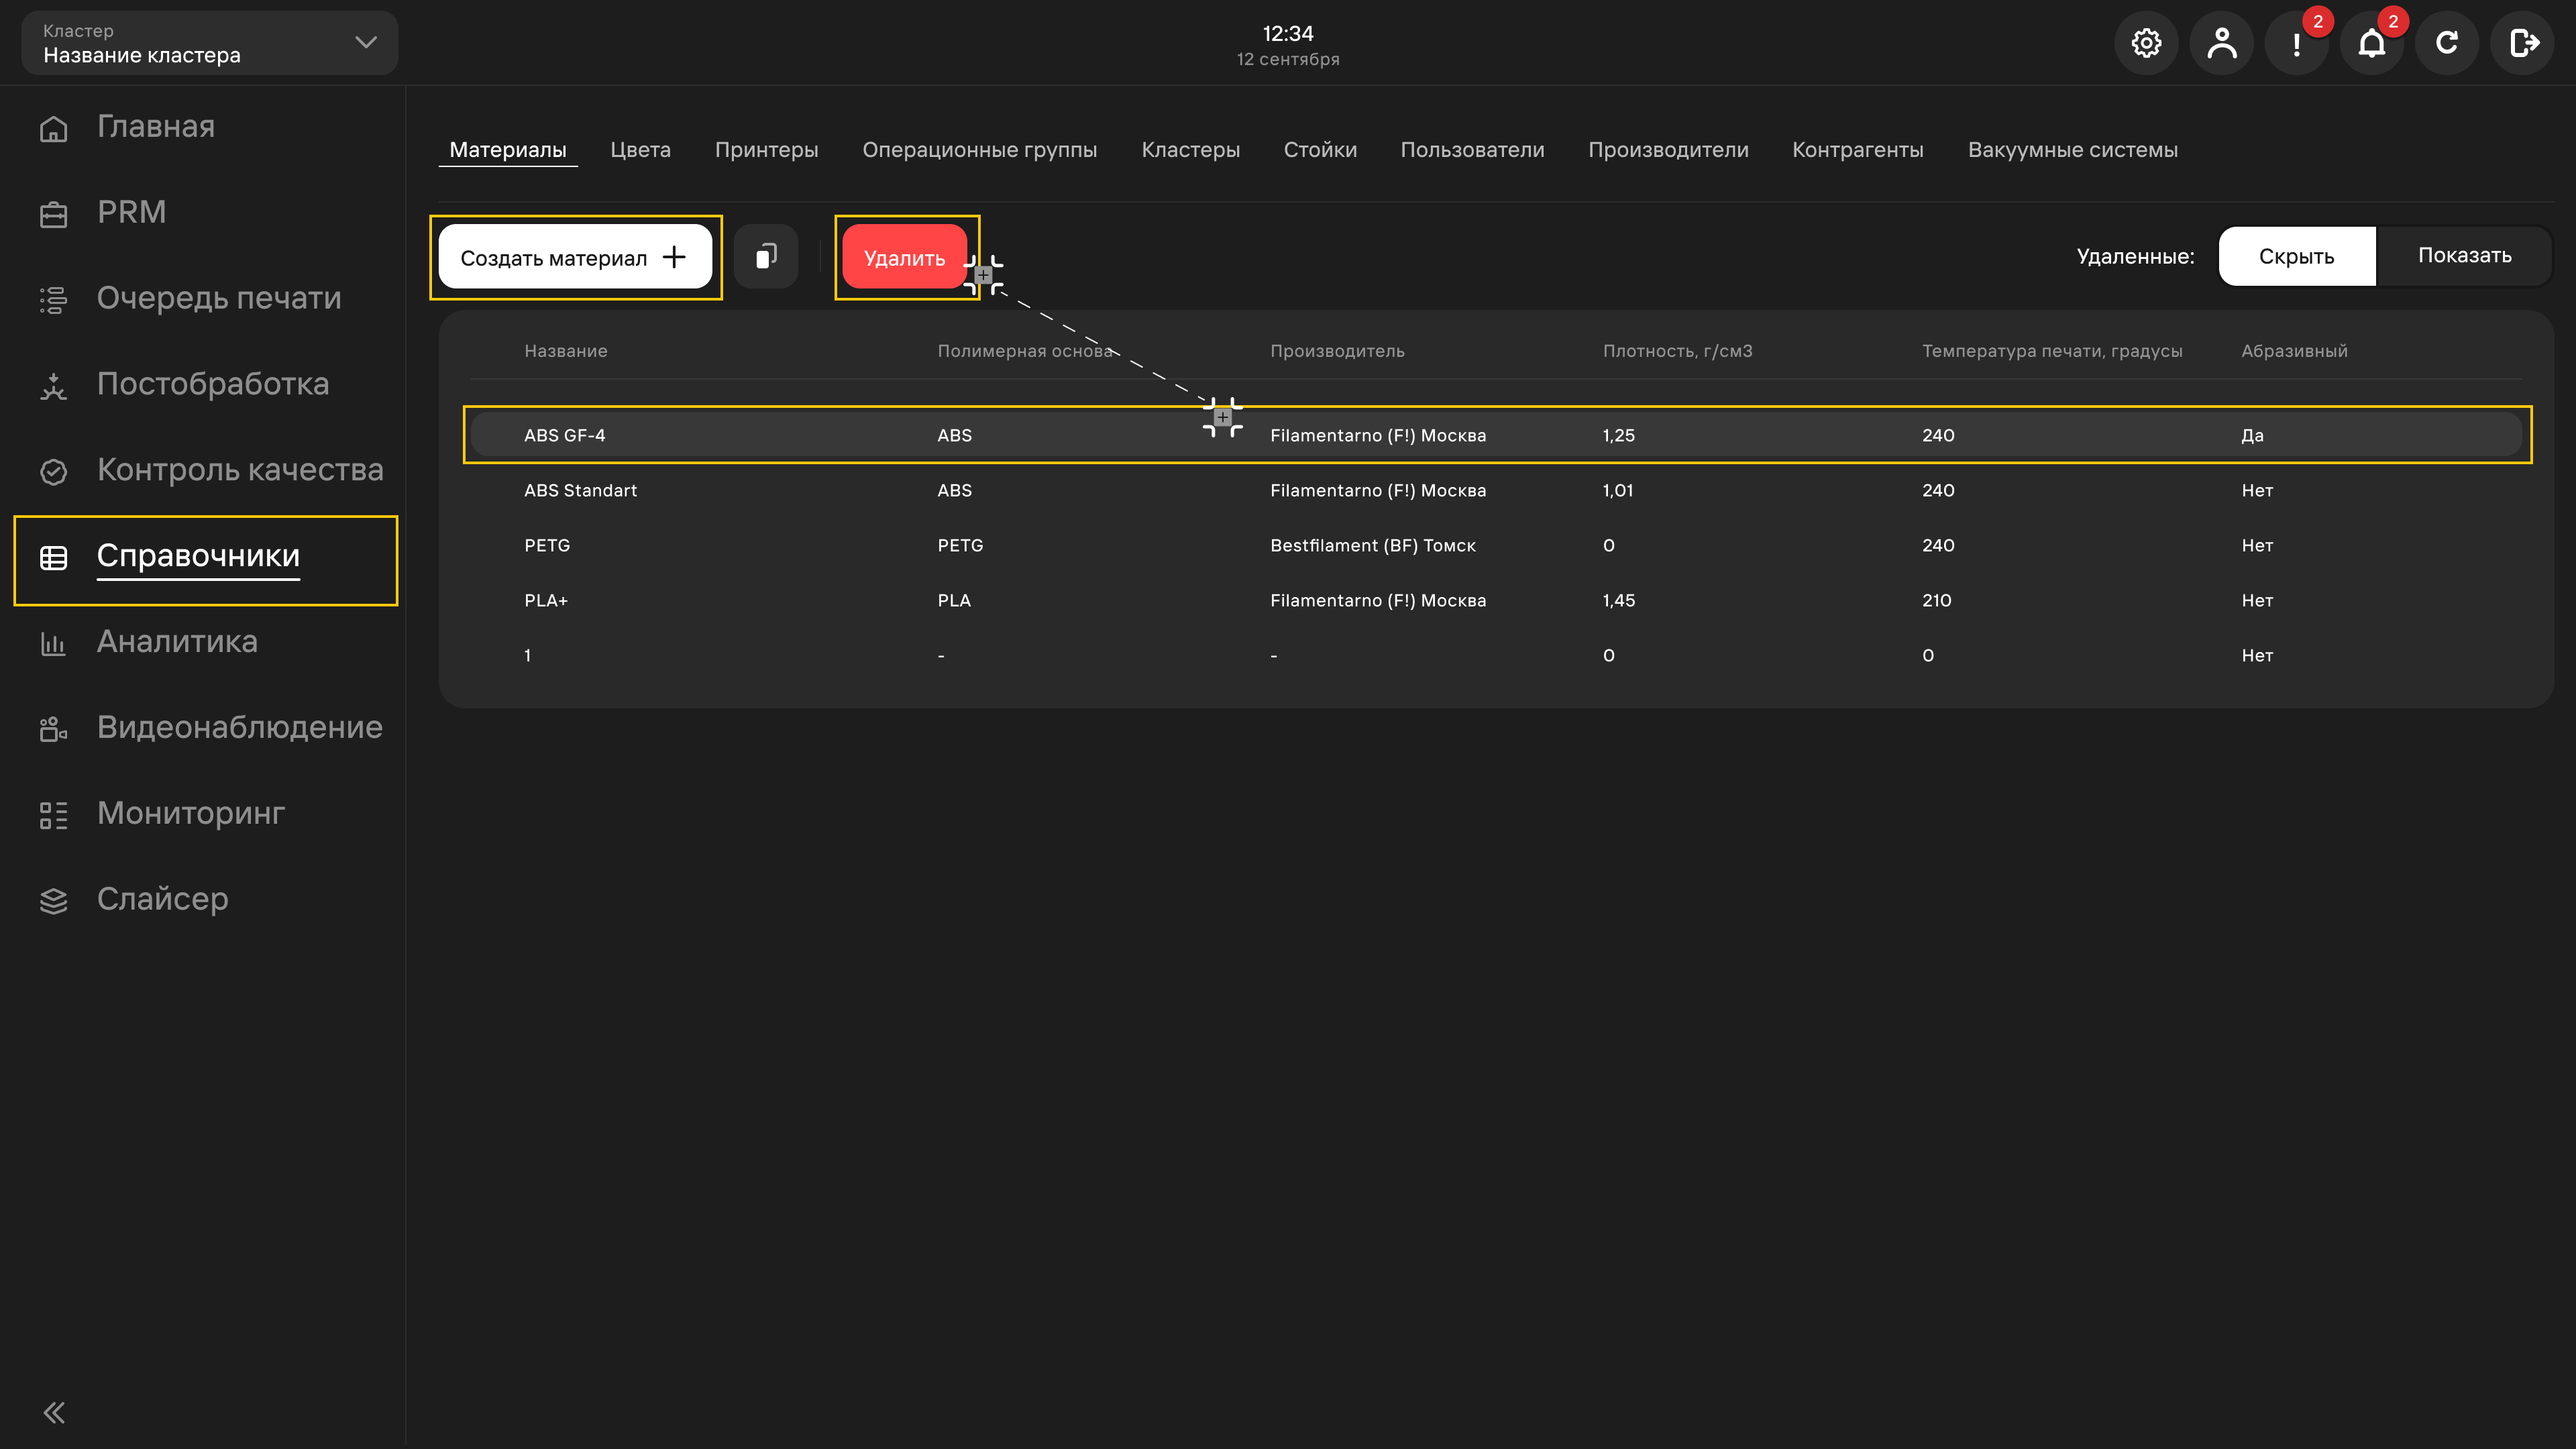Switch to the Производители tab

click(x=1668, y=150)
